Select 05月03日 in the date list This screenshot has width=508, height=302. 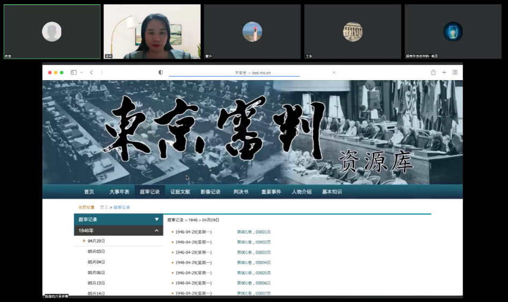tap(97, 251)
